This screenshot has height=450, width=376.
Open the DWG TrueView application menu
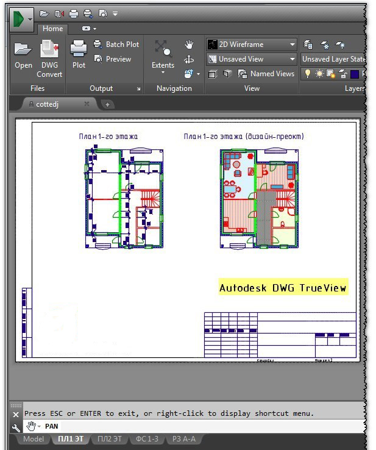click(x=22, y=19)
